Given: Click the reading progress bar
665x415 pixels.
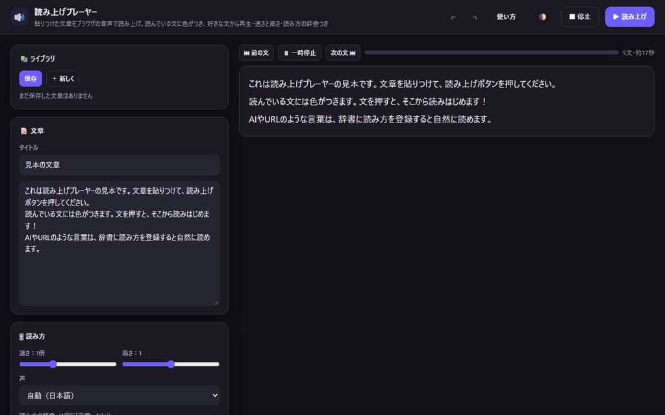Looking at the screenshot, I should pyautogui.click(x=491, y=53).
